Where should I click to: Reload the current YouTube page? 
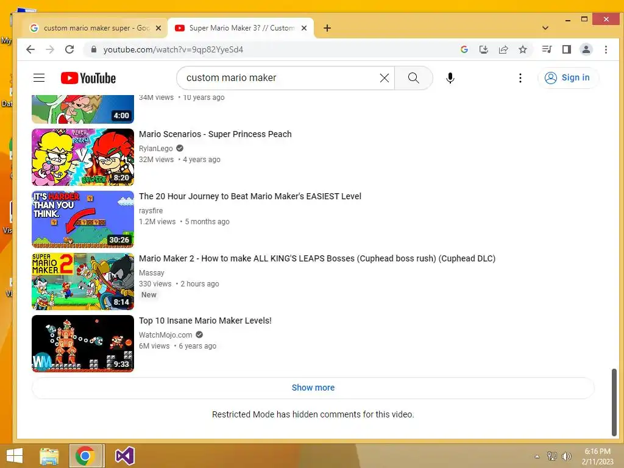(x=69, y=49)
